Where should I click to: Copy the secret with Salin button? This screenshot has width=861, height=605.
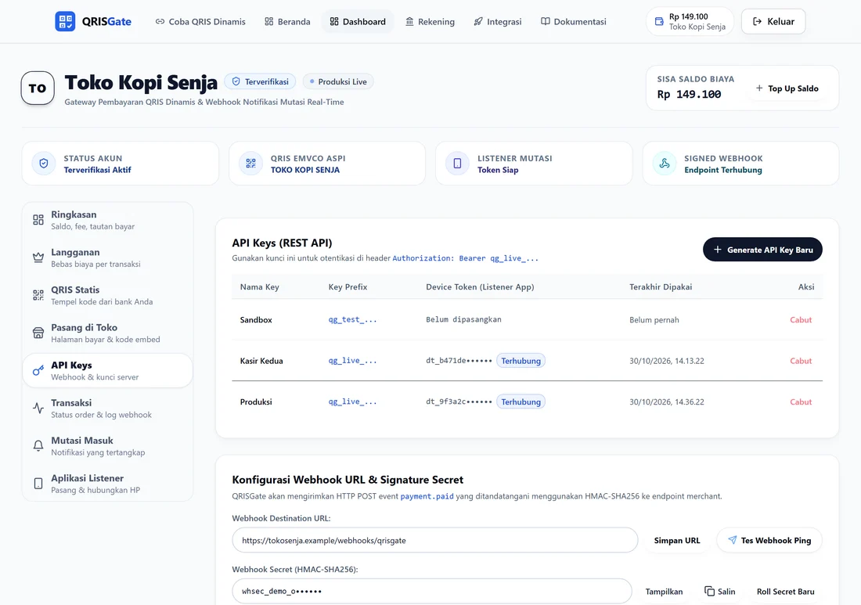pyautogui.click(x=720, y=591)
